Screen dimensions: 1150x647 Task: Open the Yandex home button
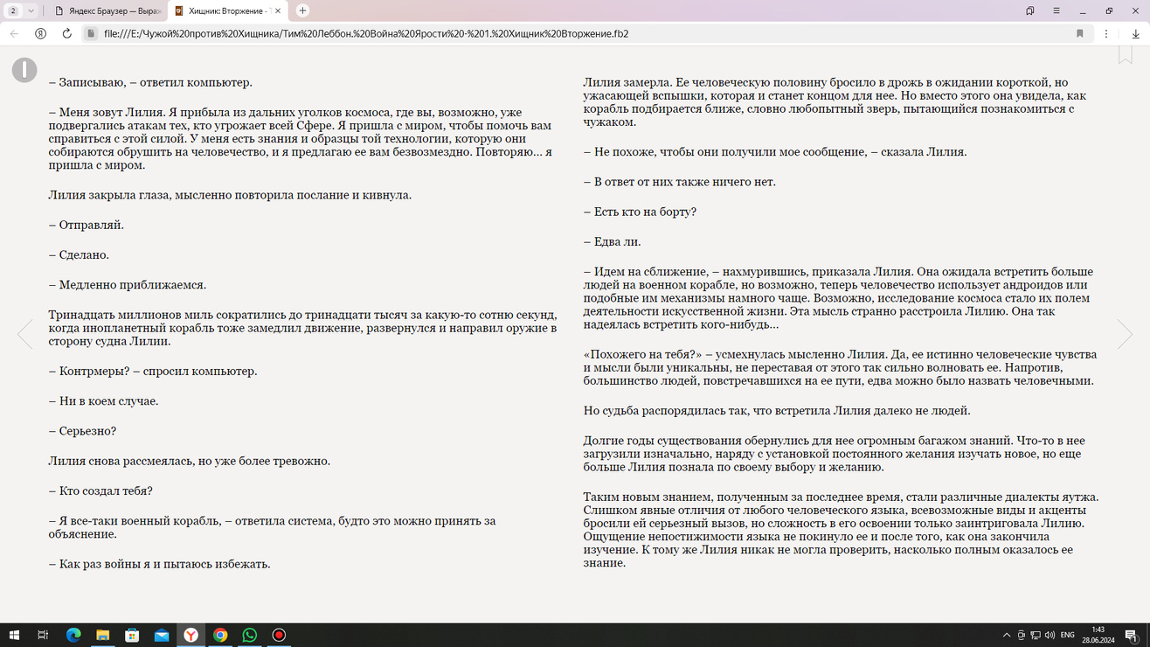40,33
